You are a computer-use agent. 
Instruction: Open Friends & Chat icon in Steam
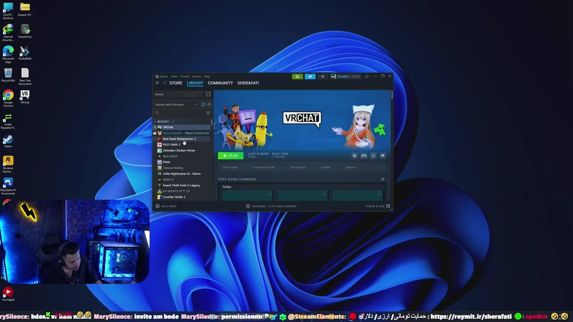click(x=388, y=206)
